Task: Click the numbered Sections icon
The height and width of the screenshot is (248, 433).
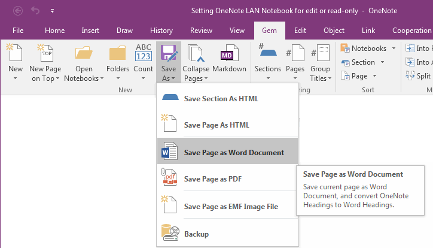Action: pyautogui.click(x=267, y=50)
